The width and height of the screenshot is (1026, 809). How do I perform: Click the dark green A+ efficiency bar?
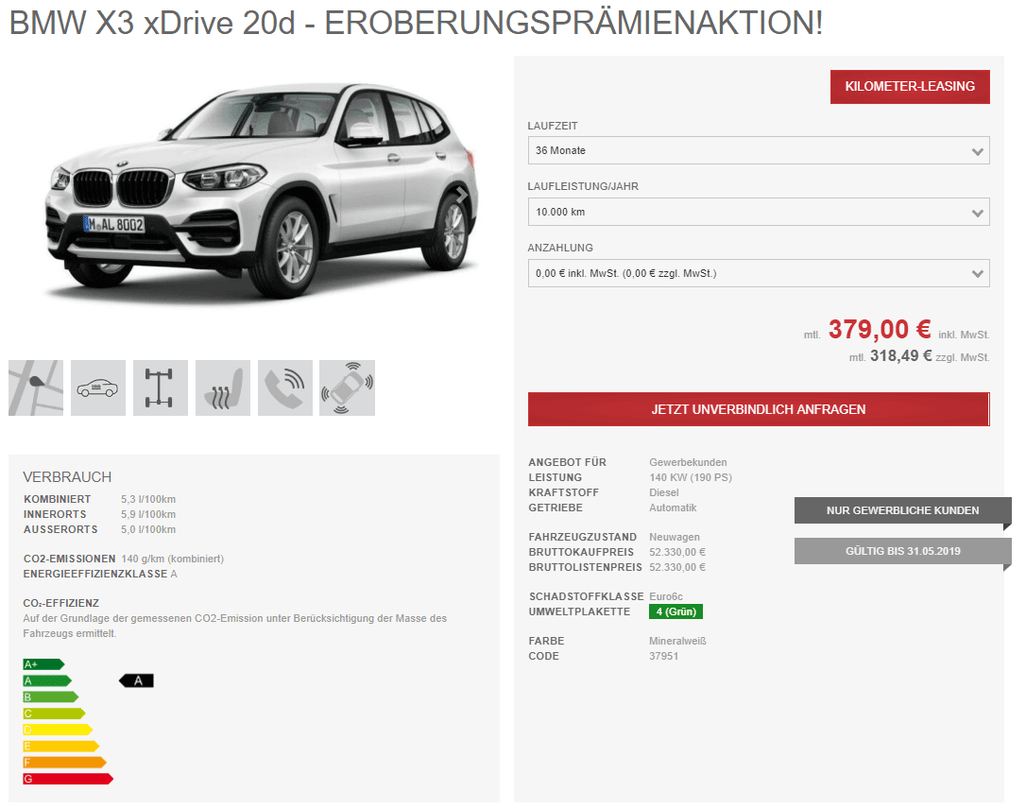click(x=43, y=664)
